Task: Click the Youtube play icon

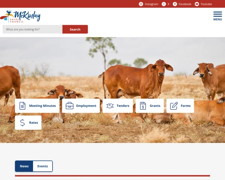Action: [197, 4]
